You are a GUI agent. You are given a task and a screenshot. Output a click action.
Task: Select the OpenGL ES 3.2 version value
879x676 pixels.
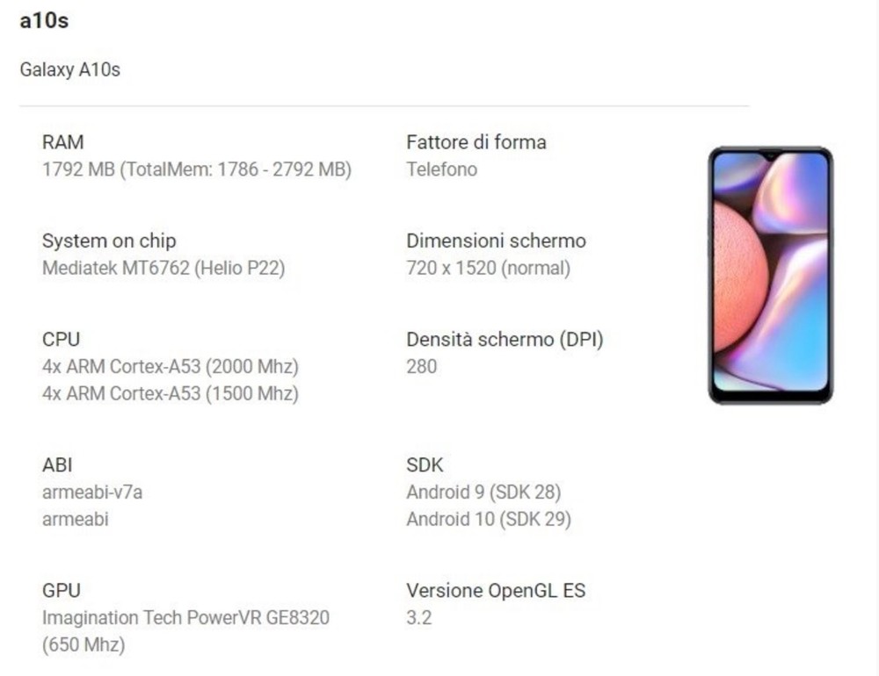pos(419,618)
